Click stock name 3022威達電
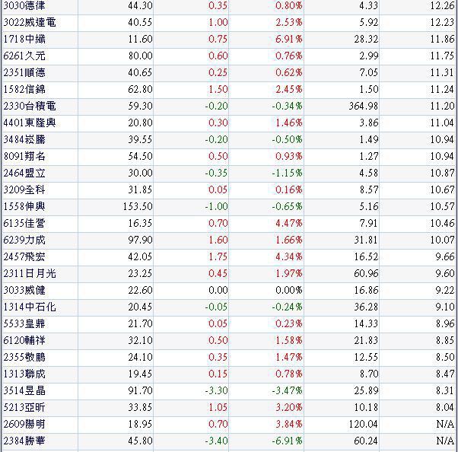 pos(30,22)
